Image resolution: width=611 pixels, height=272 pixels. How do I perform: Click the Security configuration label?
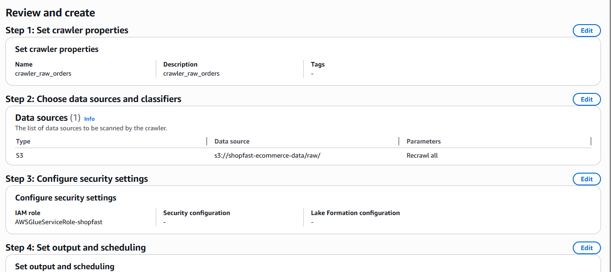click(196, 213)
